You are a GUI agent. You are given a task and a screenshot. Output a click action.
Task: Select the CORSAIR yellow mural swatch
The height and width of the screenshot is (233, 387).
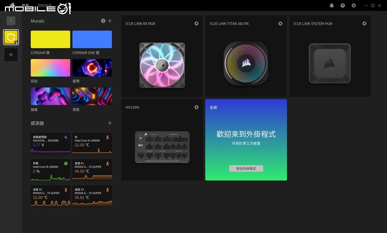click(x=50, y=40)
